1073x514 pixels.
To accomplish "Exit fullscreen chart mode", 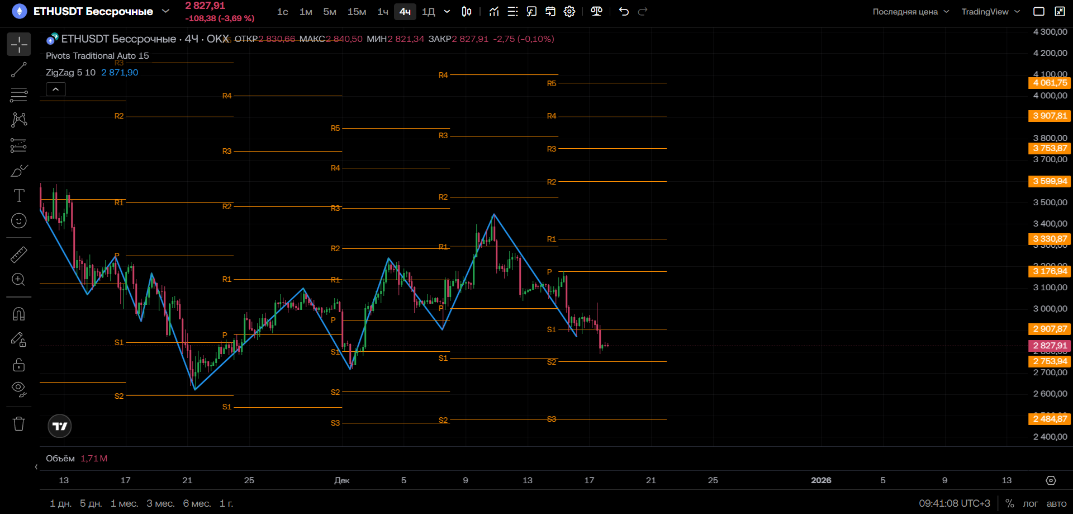I will pyautogui.click(x=1060, y=12).
